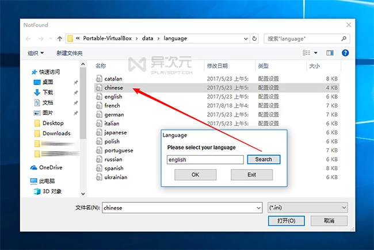
Task: Select the russian file icon
Action: tap(99, 159)
